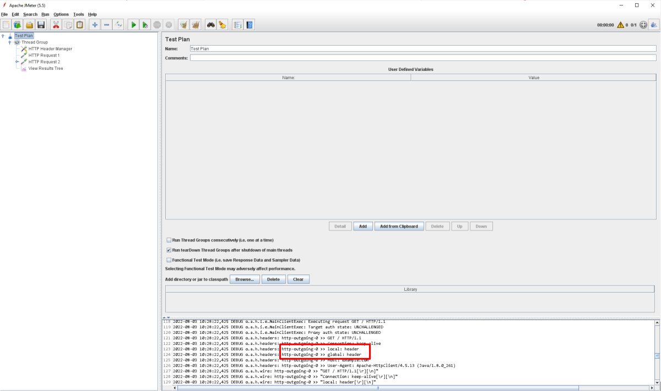The height and width of the screenshot is (391, 661).
Task: Click the Library column header
Action: 411,289
